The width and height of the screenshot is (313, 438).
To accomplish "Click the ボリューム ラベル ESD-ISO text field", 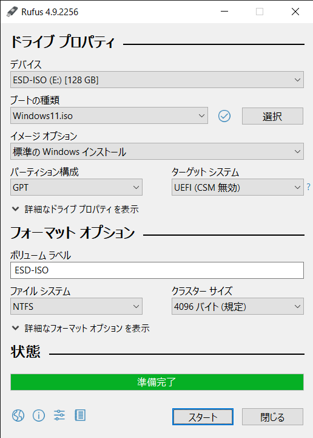I will 157,270.
